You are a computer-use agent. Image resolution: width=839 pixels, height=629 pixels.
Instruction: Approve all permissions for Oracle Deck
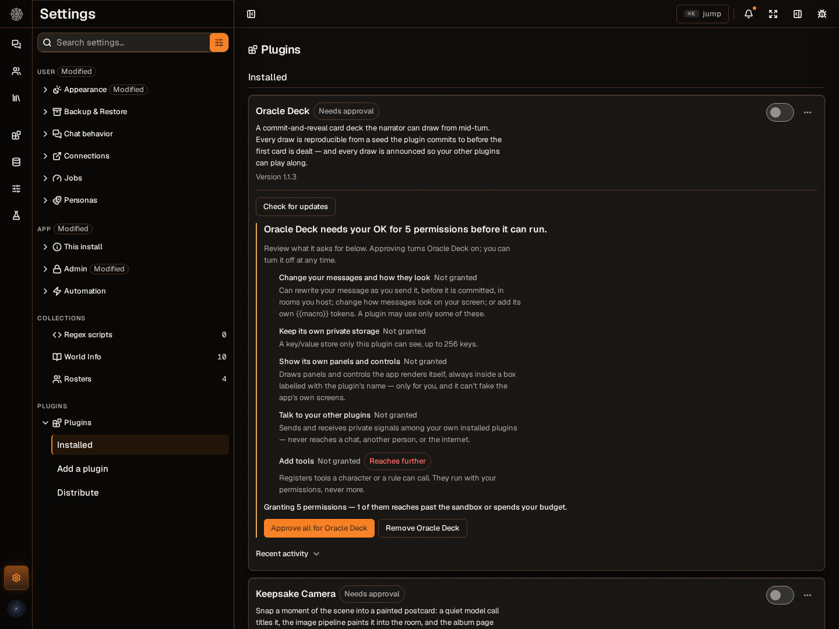[319, 528]
